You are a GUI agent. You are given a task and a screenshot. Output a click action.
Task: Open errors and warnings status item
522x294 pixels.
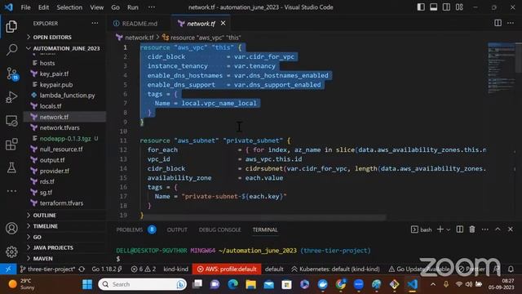(x=144, y=269)
